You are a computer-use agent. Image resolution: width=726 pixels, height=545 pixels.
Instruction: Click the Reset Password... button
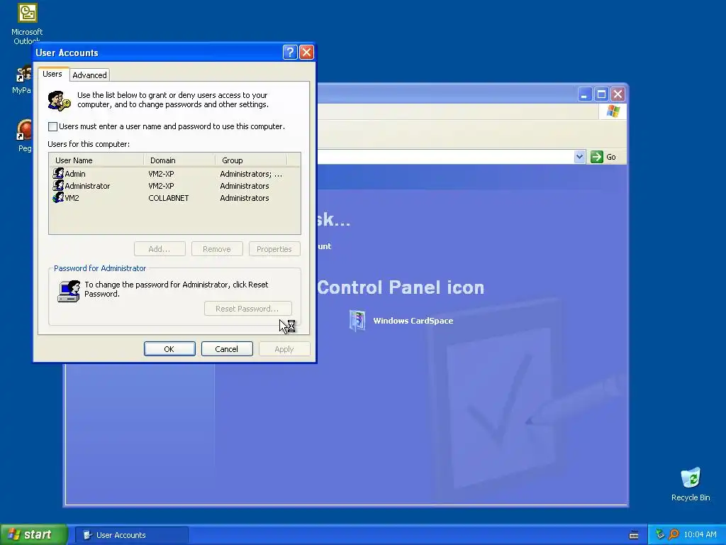point(247,309)
